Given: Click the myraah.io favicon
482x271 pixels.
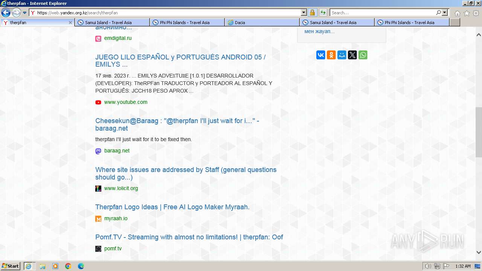Looking at the screenshot, I should click(98, 219).
